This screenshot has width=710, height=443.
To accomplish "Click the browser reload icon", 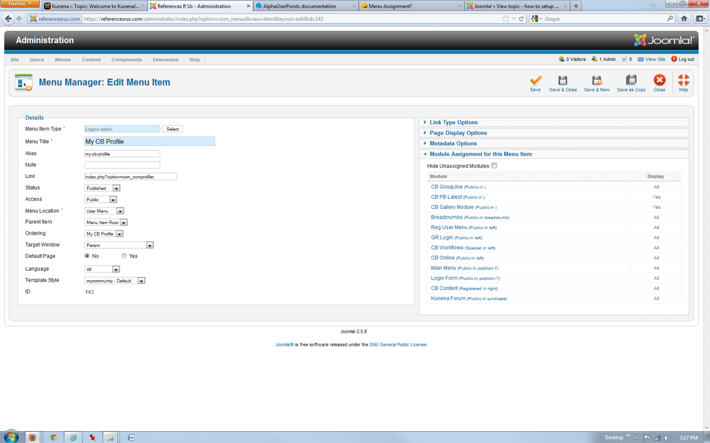I will [521, 19].
